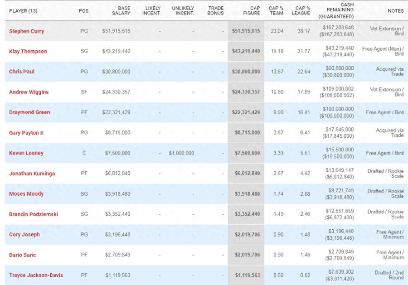This screenshot has width=408, height=285.
Task: Select Jonathan Kuminga's $6,012,840 base salary
Action: click(x=117, y=173)
